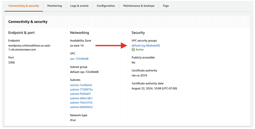Select availability zone value us-east-1d

point(77,45)
